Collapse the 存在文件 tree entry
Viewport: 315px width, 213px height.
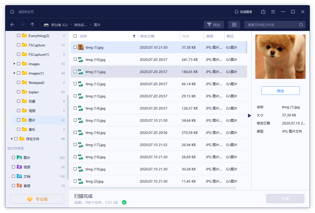(12, 139)
